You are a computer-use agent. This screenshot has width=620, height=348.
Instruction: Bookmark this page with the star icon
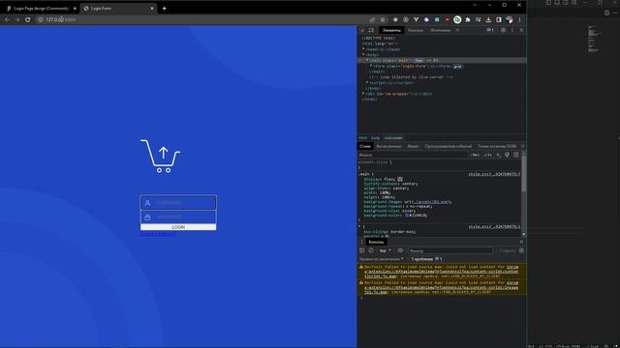click(x=383, y=19)
